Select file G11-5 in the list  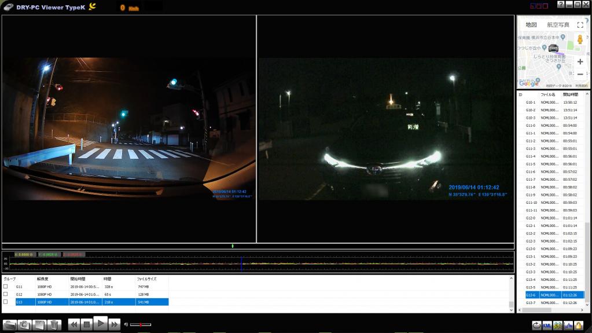(x=554, y=164)
